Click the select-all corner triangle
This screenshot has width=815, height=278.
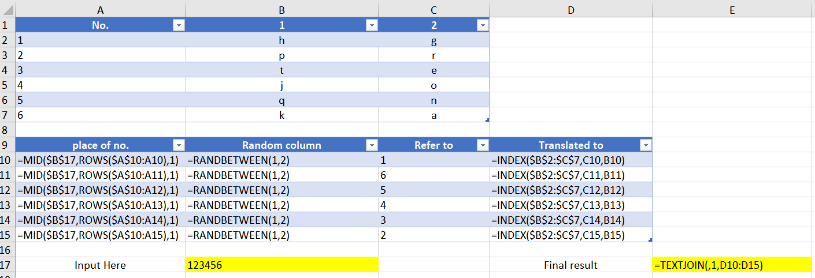pos(8,9)
